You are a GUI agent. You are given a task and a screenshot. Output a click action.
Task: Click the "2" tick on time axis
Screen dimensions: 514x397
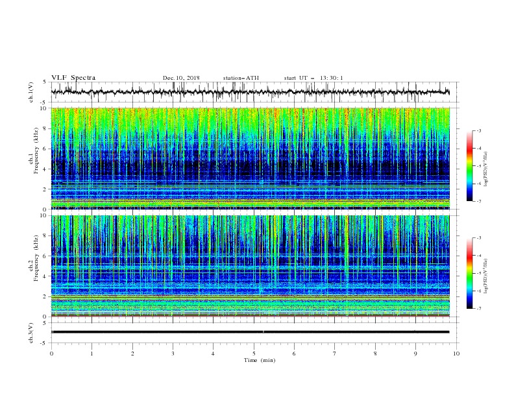[x=132, y=354]
